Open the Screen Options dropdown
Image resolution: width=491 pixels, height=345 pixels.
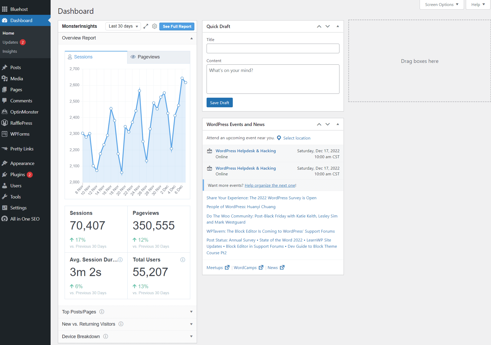[441, 4]
